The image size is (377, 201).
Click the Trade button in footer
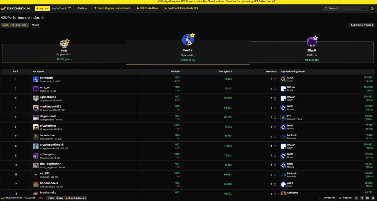pyautogui.click(x=50, y=198)
